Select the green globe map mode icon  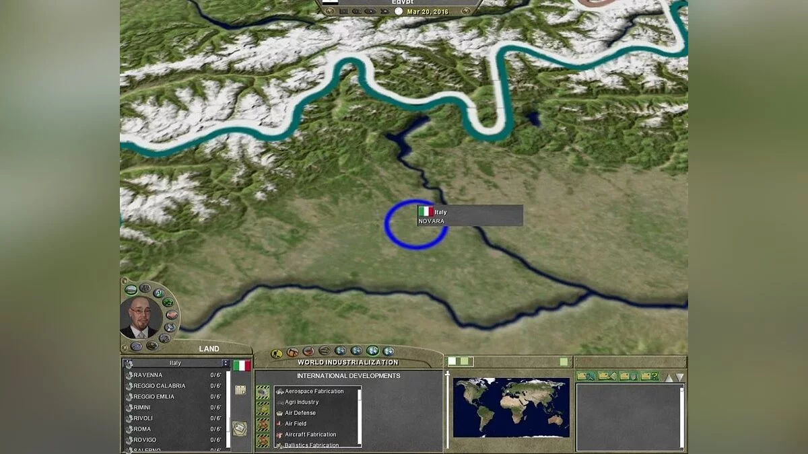371,350
